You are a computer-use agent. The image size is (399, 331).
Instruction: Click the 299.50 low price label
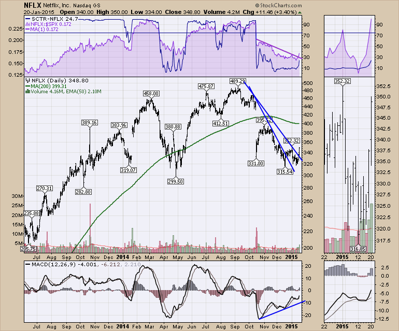[x=176, y=181]
